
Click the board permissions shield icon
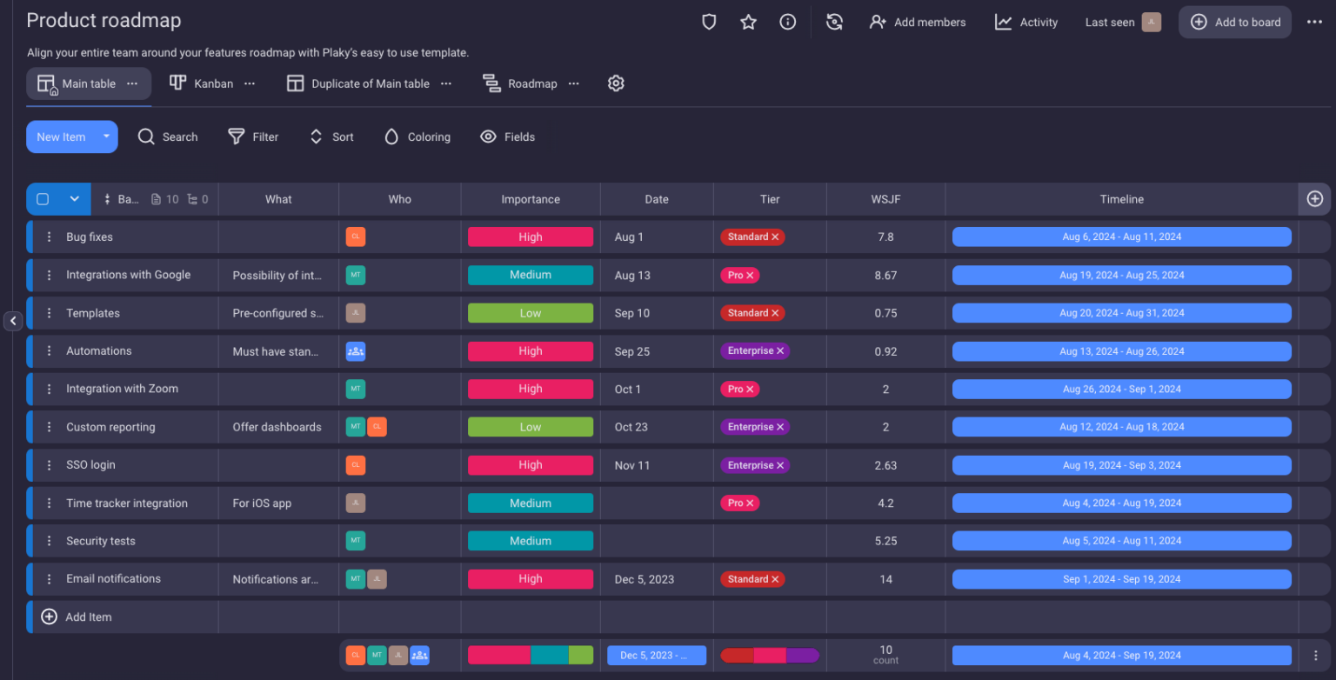click(x=709, y=22)
